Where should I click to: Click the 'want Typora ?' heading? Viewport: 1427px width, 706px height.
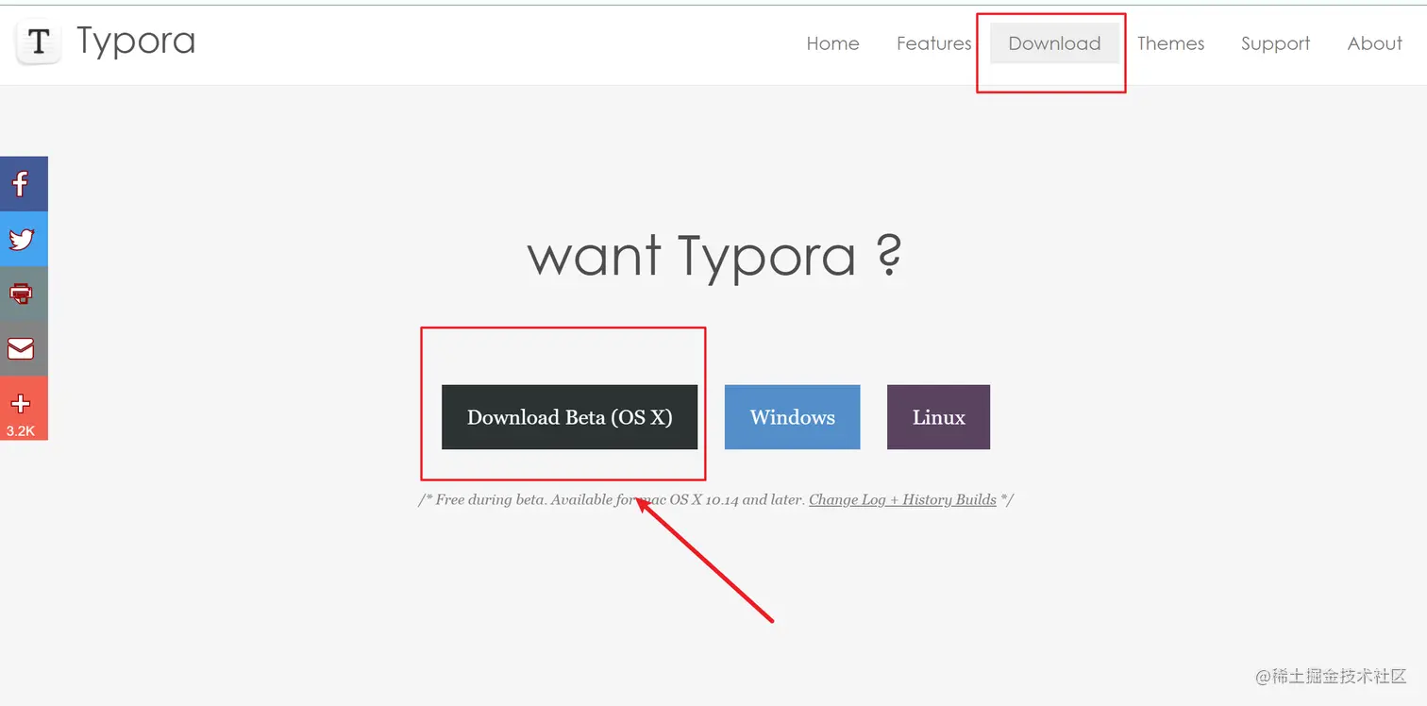[x=713, y=256]
